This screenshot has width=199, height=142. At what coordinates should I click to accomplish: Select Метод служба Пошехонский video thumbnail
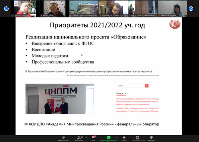(84, 9)
